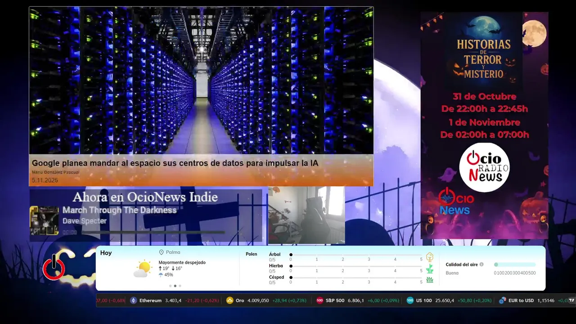Viewport: 576px width, 324px height.
Task: Click the 45% precipitation value
Action: tap(169, 275)
